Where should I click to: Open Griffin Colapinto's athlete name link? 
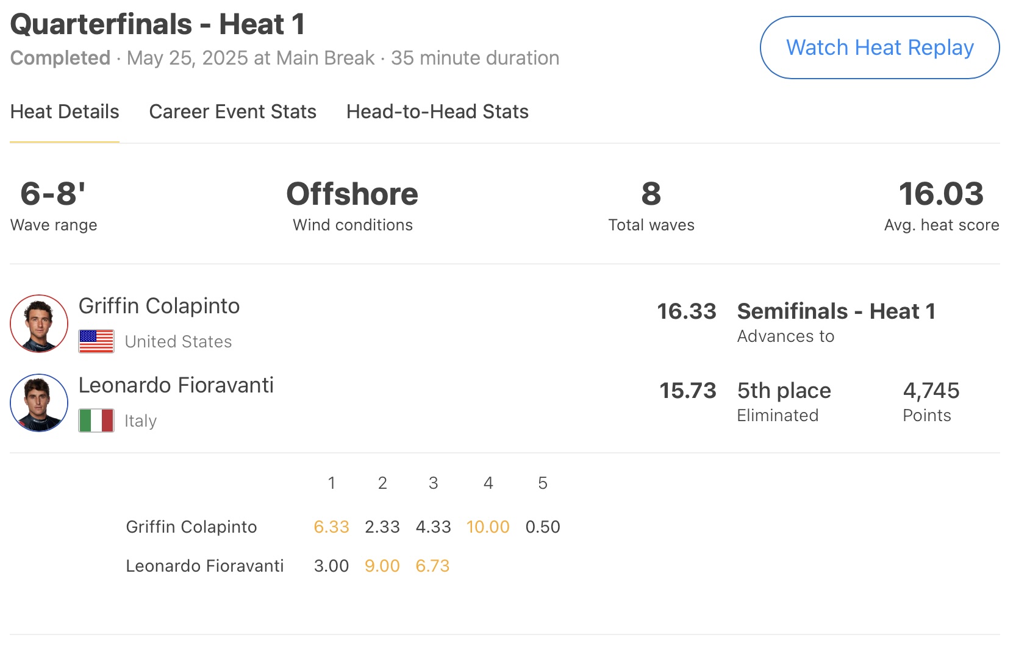click(159, 306)
